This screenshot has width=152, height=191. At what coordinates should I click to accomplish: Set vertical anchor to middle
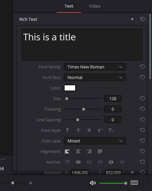78,162
